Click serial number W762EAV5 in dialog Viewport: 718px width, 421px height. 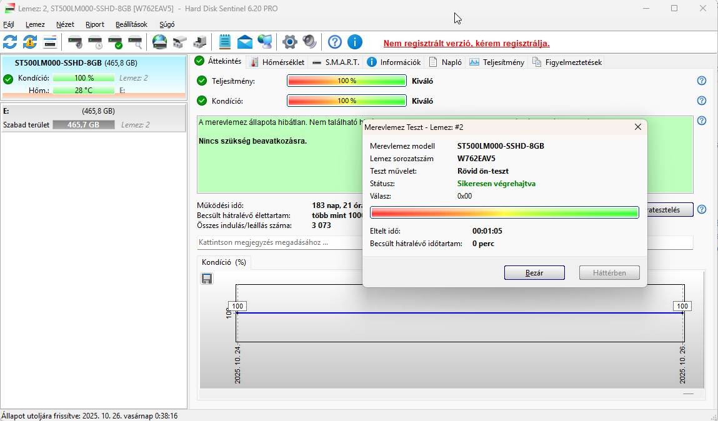click(476, 159)
